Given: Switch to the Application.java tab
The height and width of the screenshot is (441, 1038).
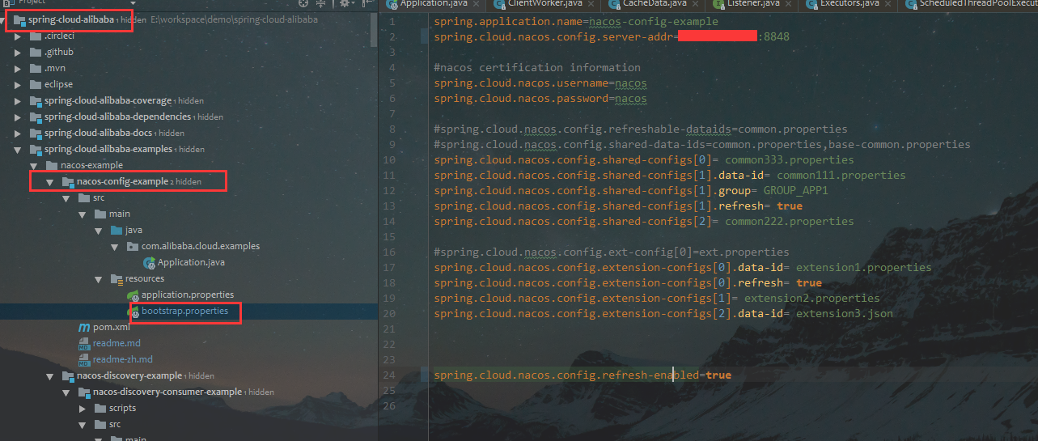Looking at the screenshot, I should point(431,4).
